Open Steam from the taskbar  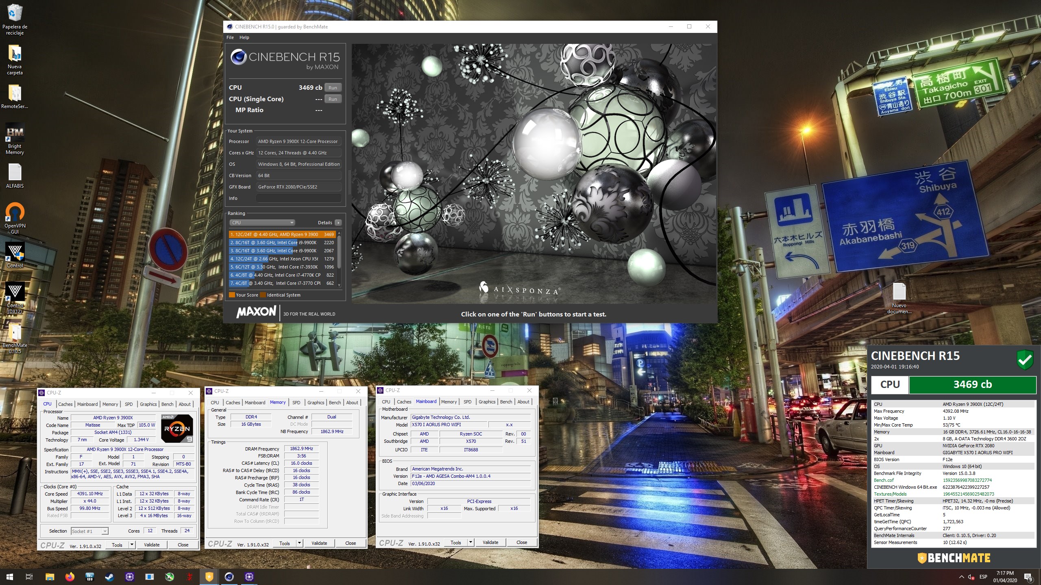click(x=109, y=576)
